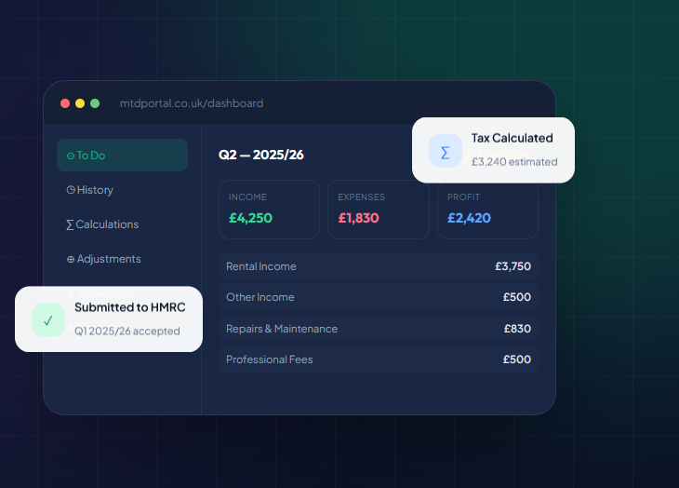679x488 pixels.
Task: Click the History clock icon
Action: point(71,190)
